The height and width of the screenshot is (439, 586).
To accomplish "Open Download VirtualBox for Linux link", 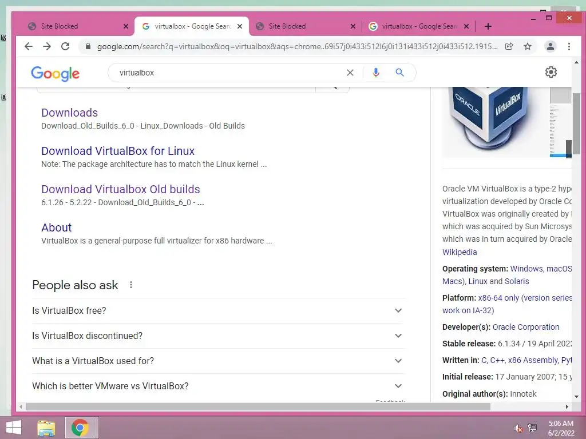I will pos(118,151).
